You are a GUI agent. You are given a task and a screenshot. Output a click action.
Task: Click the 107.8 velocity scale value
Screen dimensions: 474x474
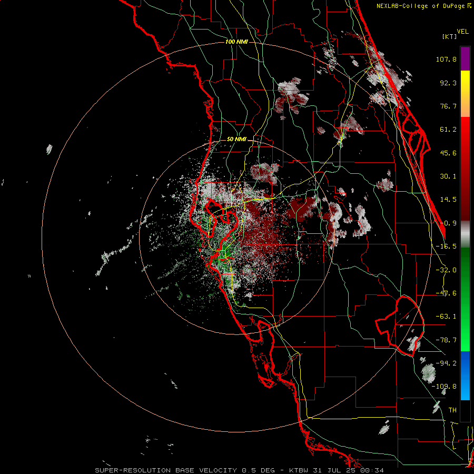[x=446, y=59]
